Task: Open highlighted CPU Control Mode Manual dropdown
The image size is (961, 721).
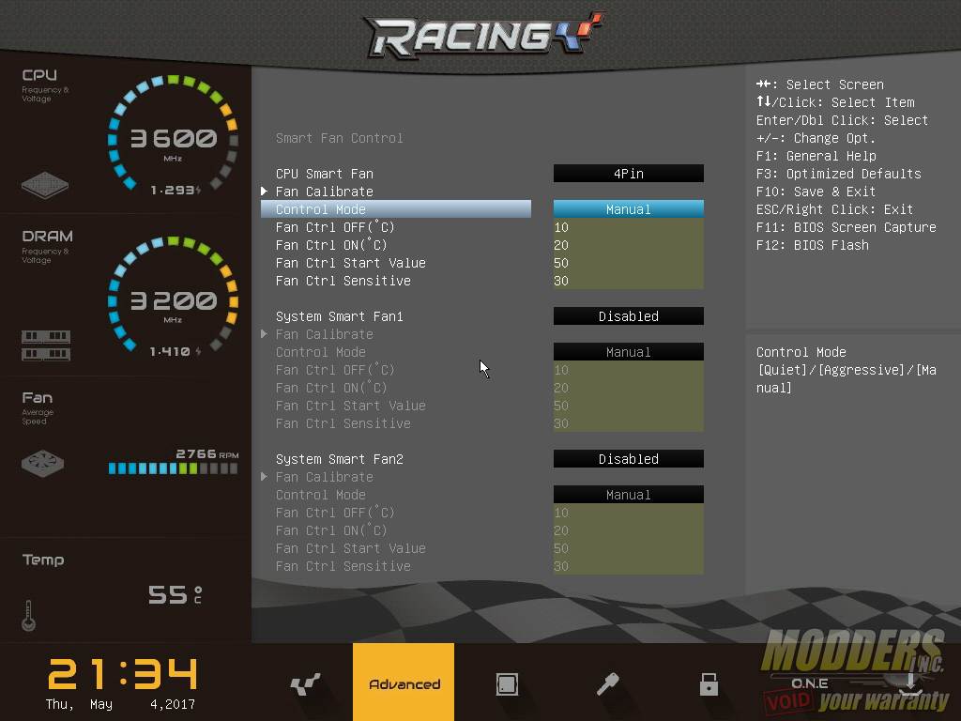Action: [x=628, y=209]
